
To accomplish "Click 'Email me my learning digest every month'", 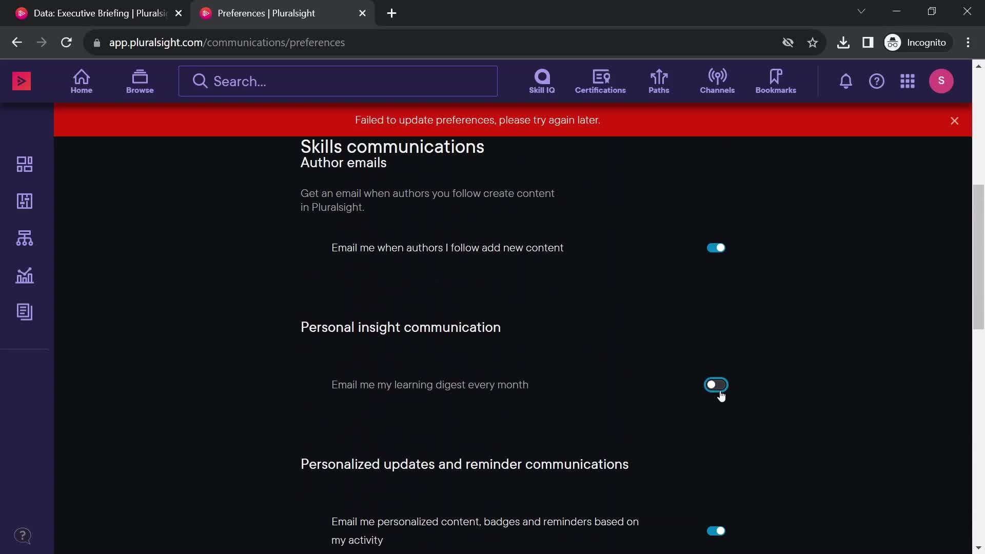I will click(x=430, y=385).
